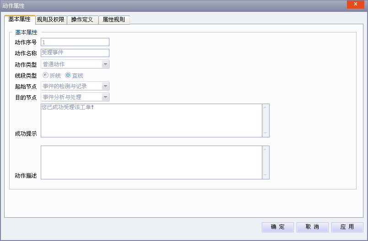Choose the 折线 line type radio button
The image size is (368, 241).
click(x=45, y=75)
